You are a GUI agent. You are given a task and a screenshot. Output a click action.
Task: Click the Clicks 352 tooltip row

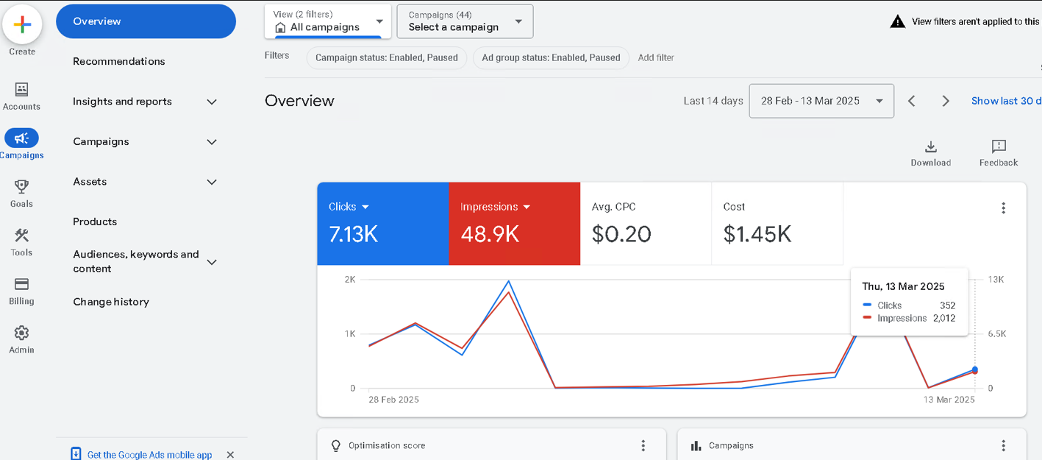pos(909,305)
